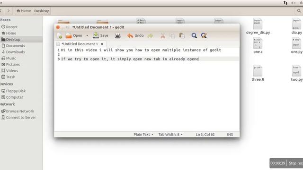Toggle the INS insert mode indicator

coord(230,134)
